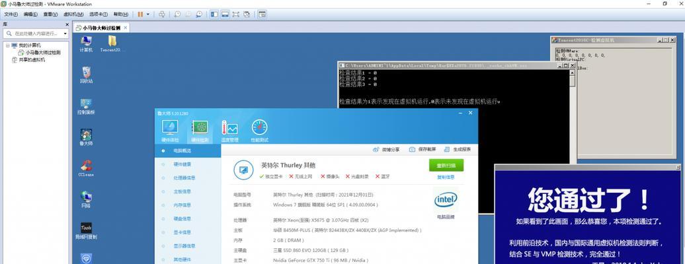Viewport: 685px width, 264px height.
Task: Click the green 重新扫描 button
Action: (x=446, y=166)
